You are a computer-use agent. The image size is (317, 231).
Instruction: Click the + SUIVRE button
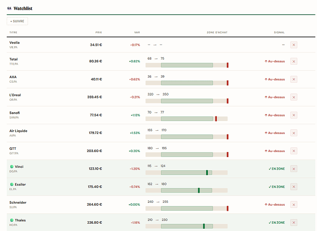point(17,21)
